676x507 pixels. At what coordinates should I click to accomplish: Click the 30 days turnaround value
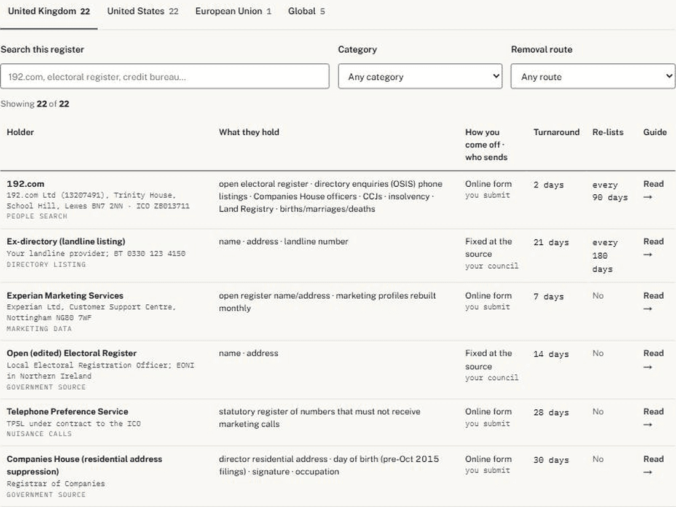551,460
